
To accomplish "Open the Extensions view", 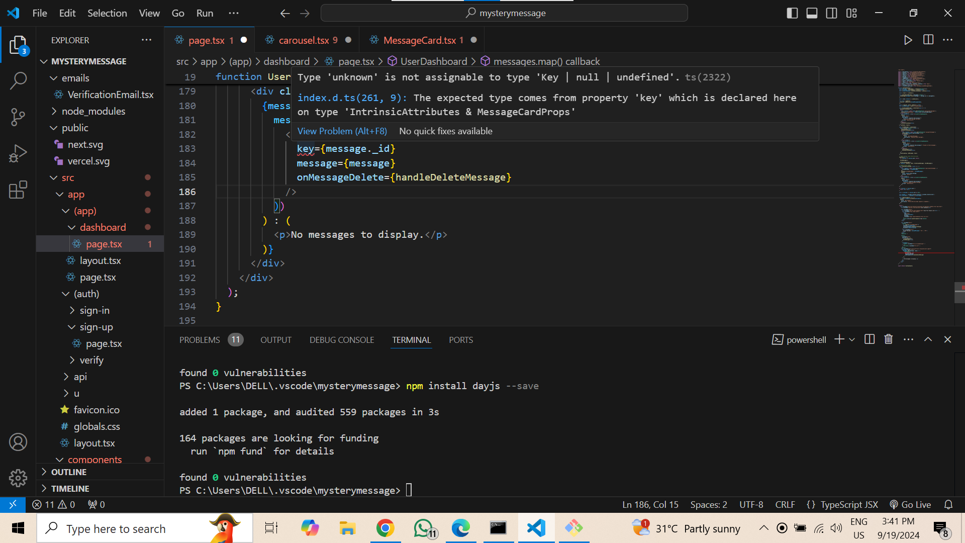I will pos(18,190).
